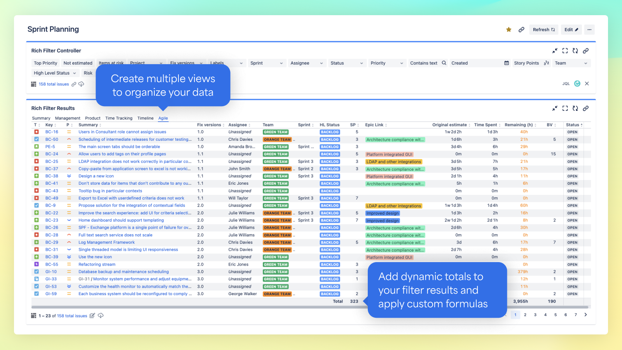Open issue BC-16 key link
Screen dimensions: 622x350
[x=52, y=132]
